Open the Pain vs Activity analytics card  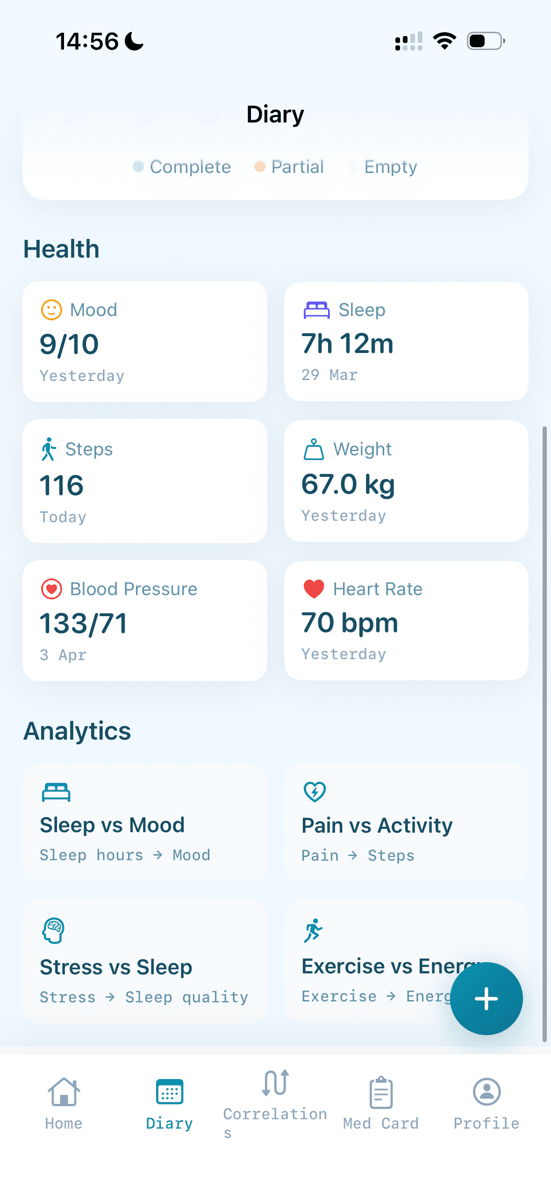click(406, 823)
